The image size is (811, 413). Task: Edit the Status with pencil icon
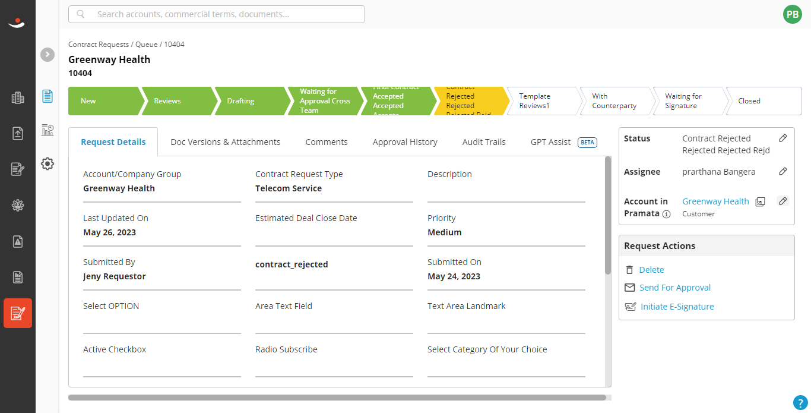point(783,138)
